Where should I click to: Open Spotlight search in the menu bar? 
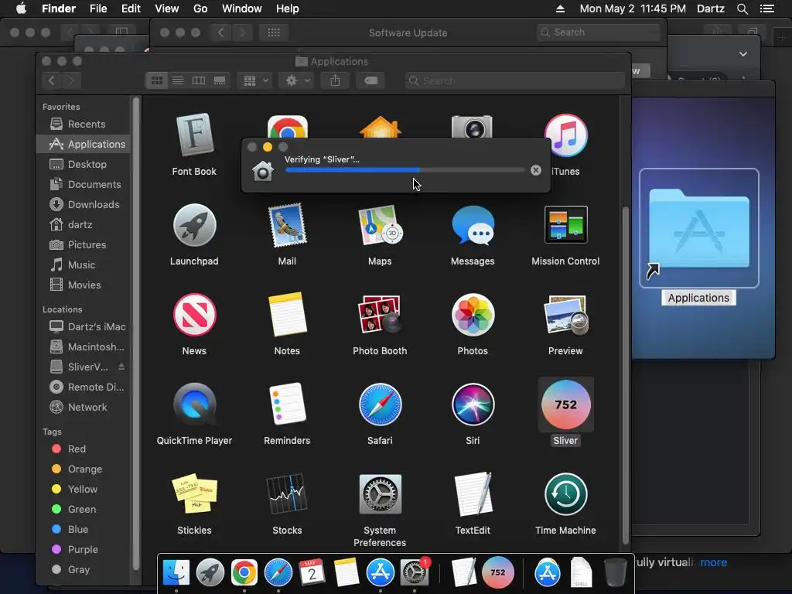[x=742, y=9]
